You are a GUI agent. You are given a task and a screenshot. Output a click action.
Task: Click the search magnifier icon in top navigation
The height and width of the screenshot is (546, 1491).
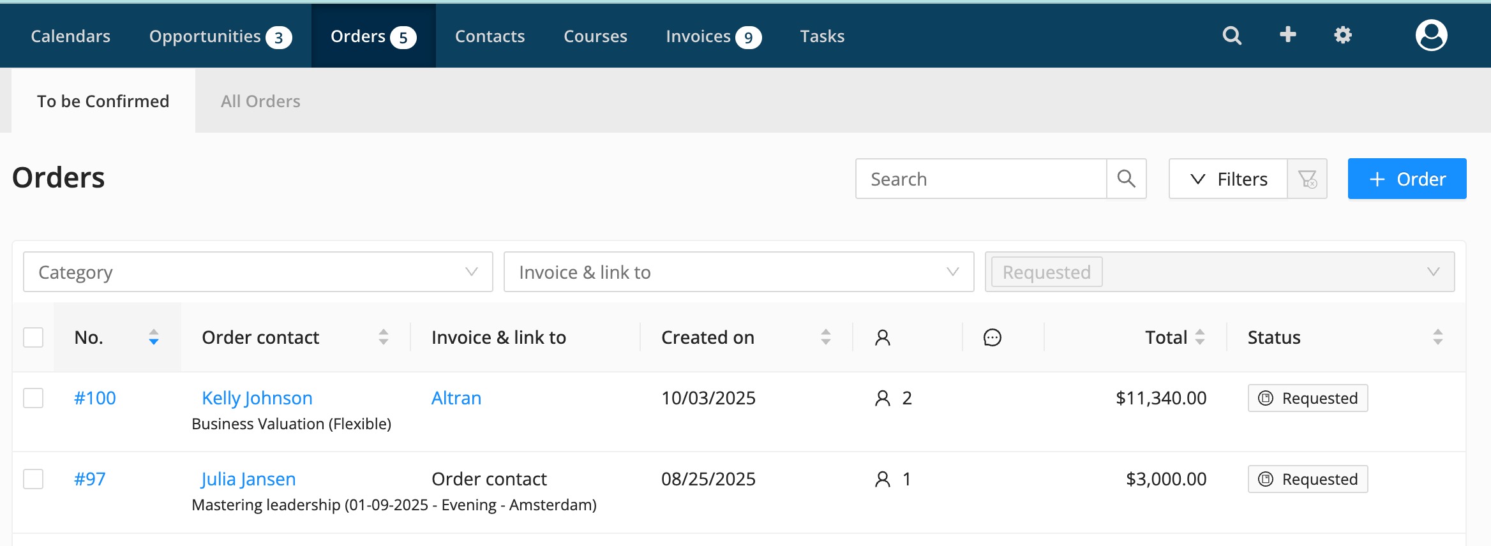tap(1232, 36)
